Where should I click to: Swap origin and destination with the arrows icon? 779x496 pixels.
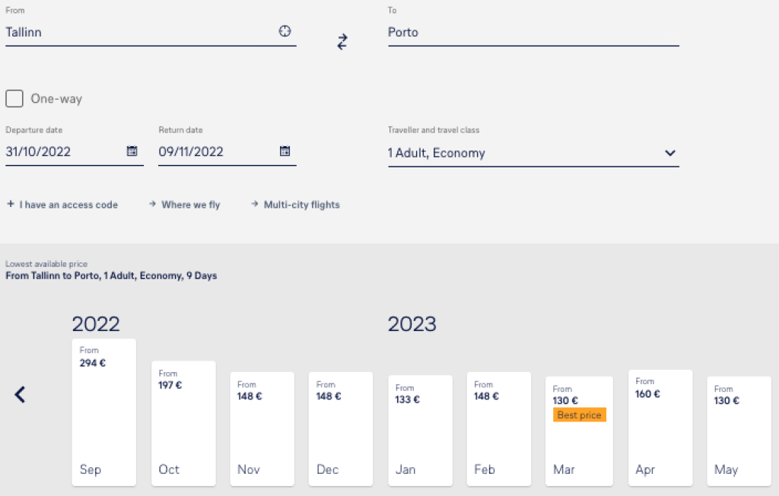point(342,42)
